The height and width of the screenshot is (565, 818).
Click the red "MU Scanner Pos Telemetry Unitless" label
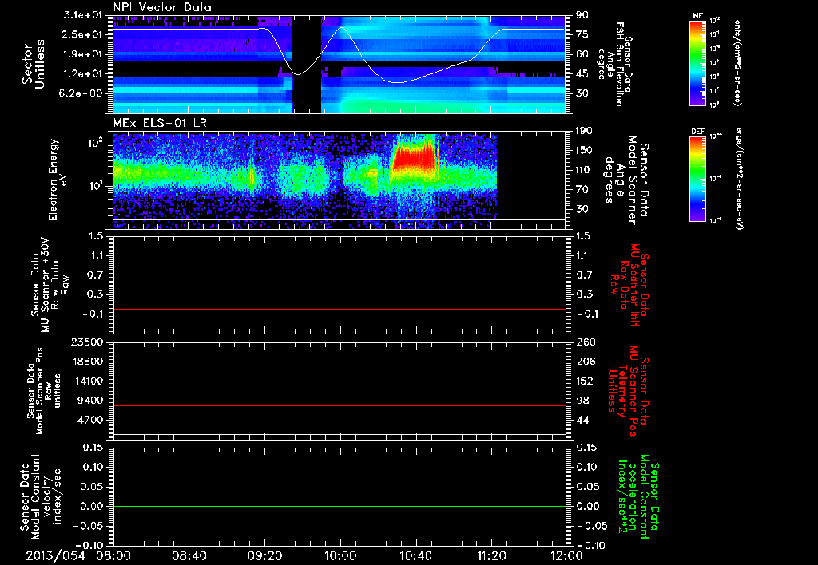pos(629,391)
